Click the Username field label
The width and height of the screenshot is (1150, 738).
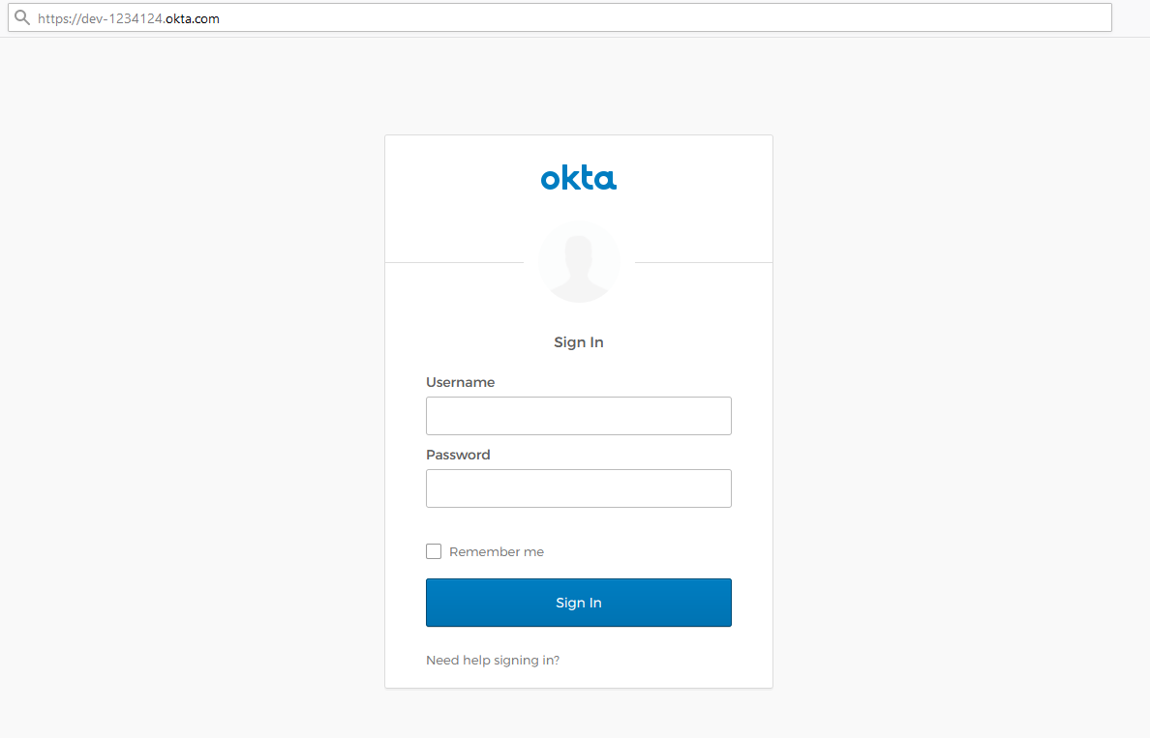click(x=460, y=382)
